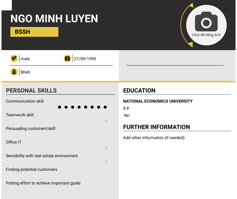This screenshot has height=199, width=237.
Task: Click the gender symbol icon
Action: click(14, 58)
